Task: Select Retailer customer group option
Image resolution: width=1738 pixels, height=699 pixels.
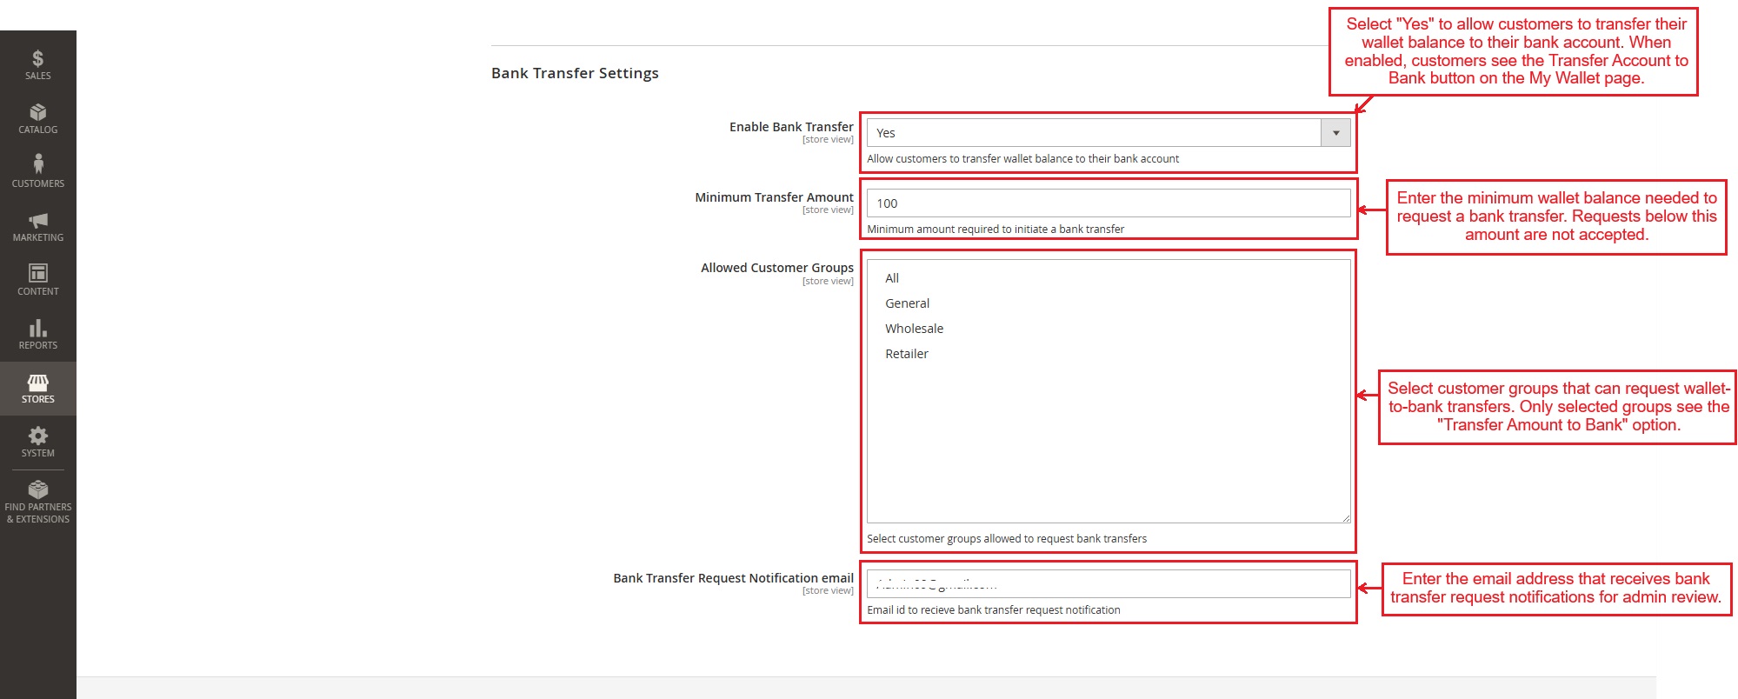Action: 906,354
